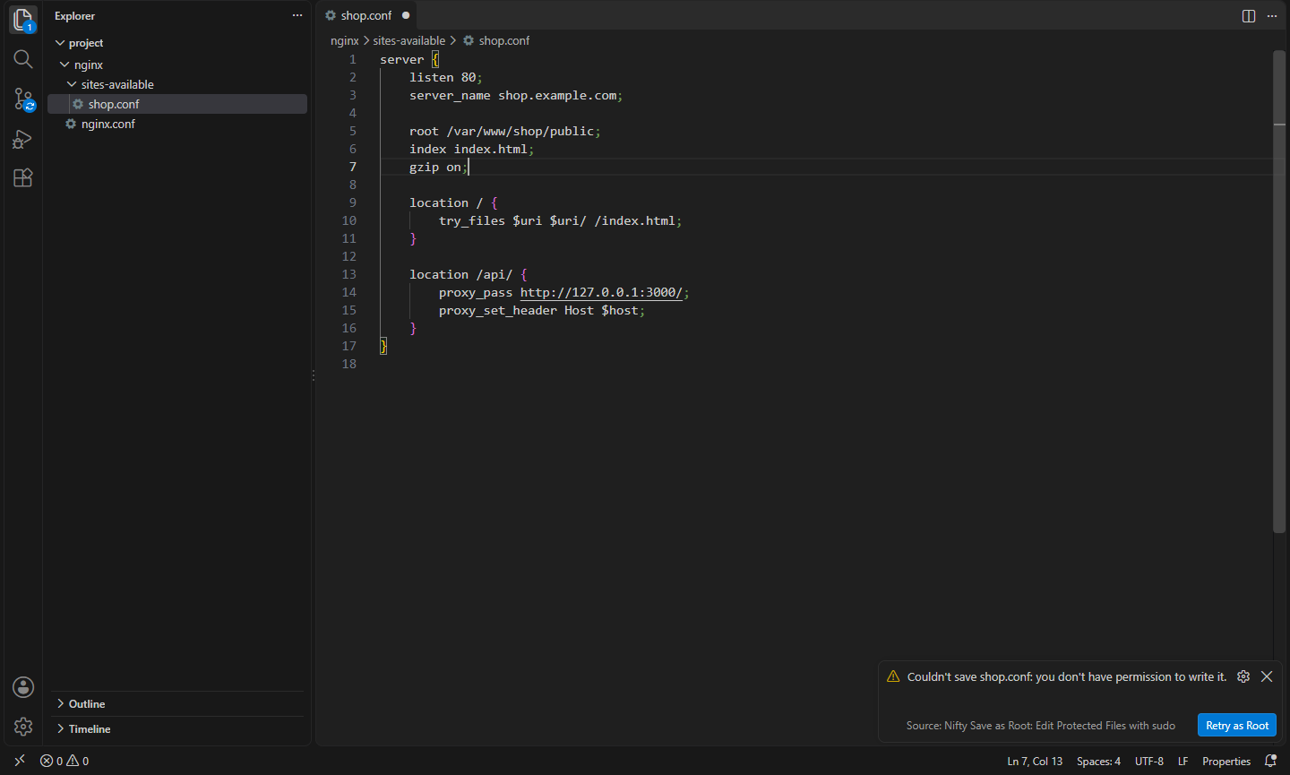
Task: Collapse the nginx folder
Action: click(64, 65)
